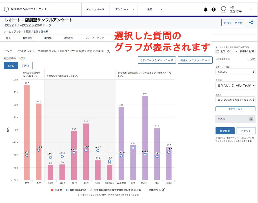The image size is (258, 203).
Task: Open the セグメント dropdown showing 絞込なし
Action: click(x=235, y=72)
